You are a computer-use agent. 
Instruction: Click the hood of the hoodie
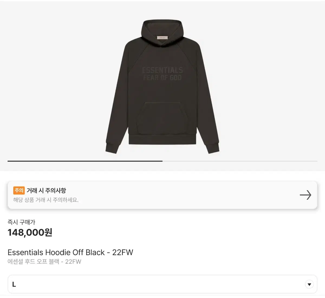coord(162,30)
